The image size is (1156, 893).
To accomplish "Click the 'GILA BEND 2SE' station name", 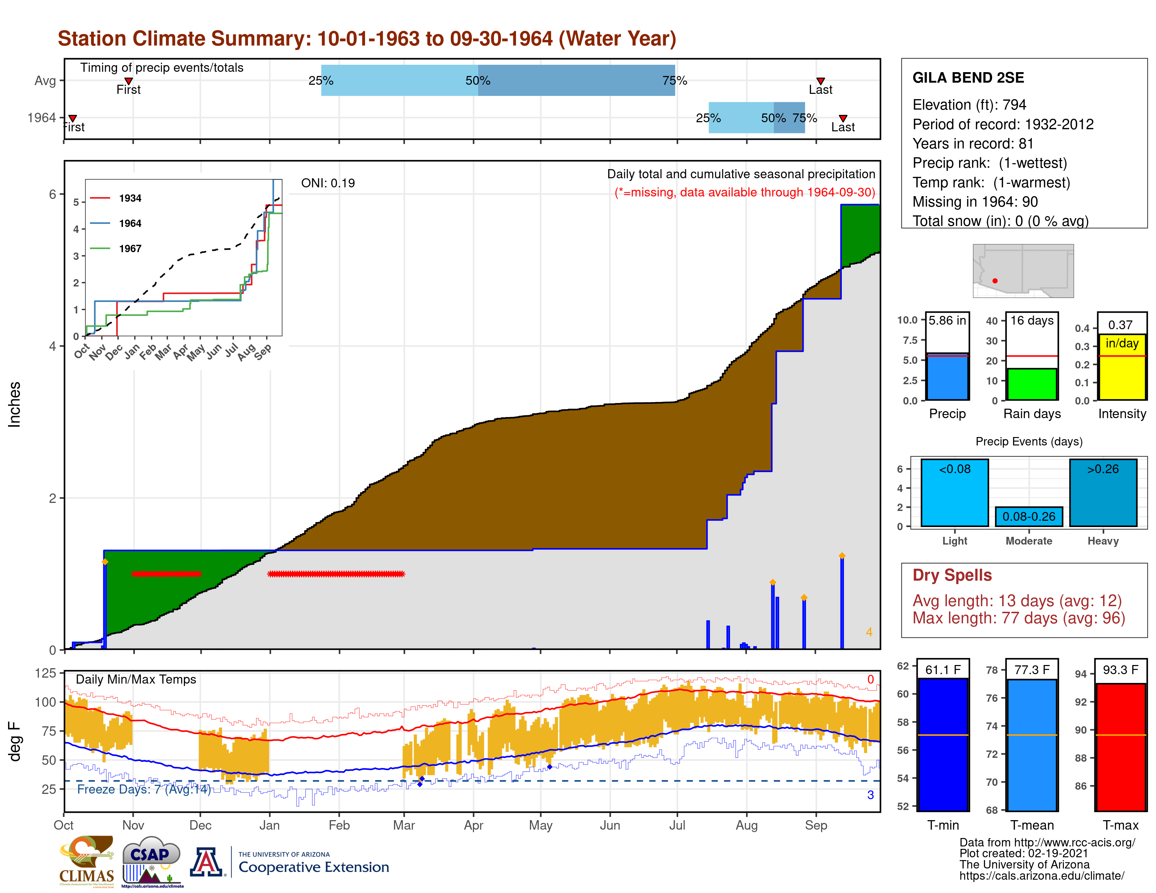I will pyautogui.click(x=968, y=78).
